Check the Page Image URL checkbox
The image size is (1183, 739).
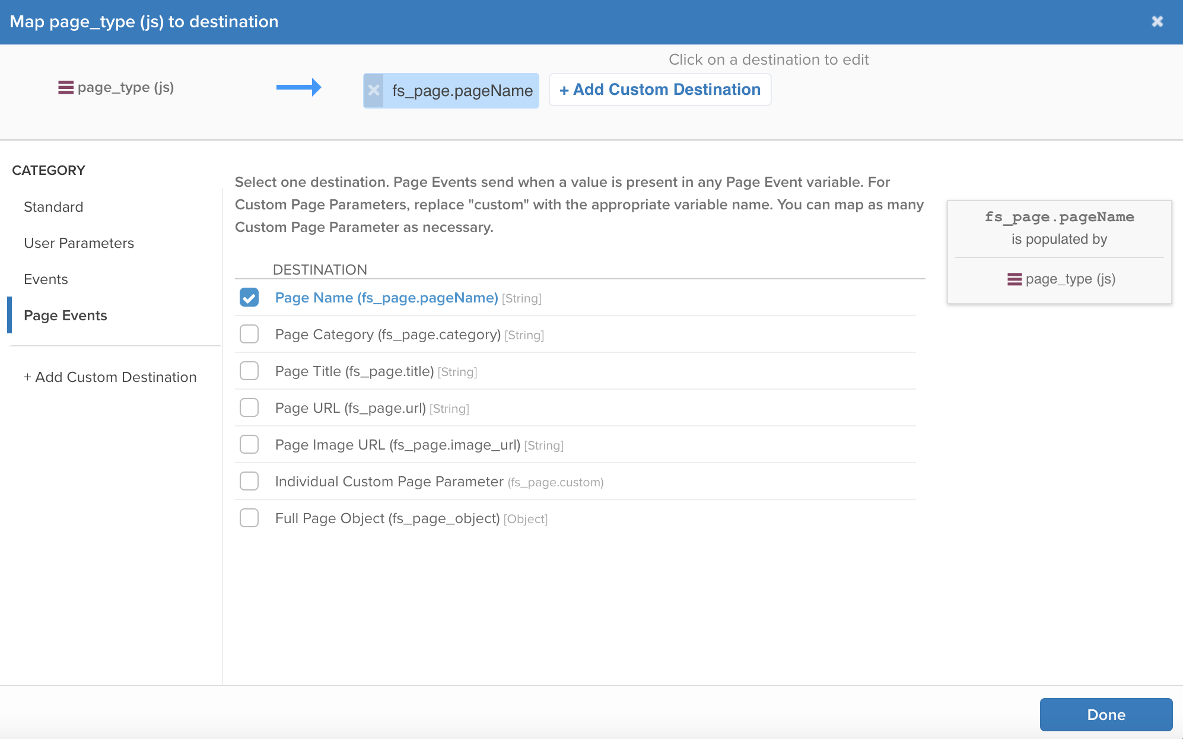pos(249,445)
